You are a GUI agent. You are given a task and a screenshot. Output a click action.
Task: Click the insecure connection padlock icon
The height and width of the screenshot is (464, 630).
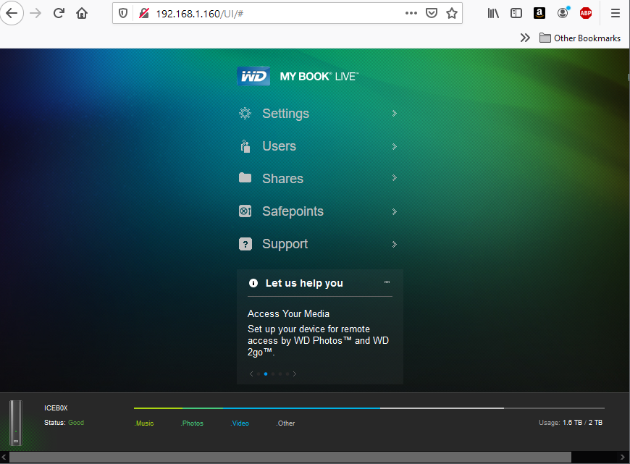(143, 13)
